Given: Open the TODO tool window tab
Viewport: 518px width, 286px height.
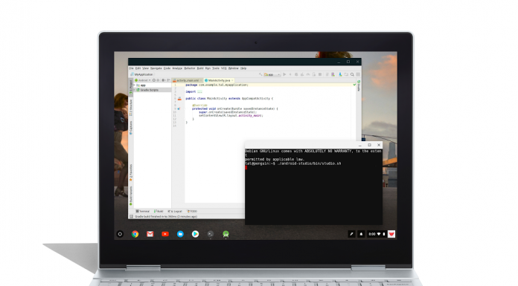Looking at the screenshot, I should (x=192, y=211).
